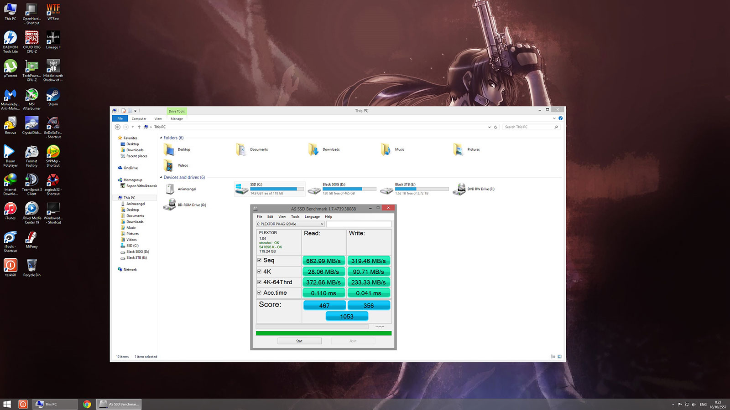This screenshot has height=410, width=730.
Task: Select Black 500G (D:) in navigation tree
Action: click(135, 251)
